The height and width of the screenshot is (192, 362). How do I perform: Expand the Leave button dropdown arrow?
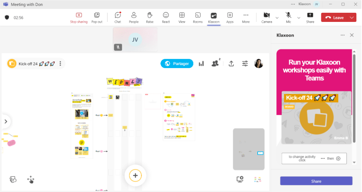click(352, 18)
